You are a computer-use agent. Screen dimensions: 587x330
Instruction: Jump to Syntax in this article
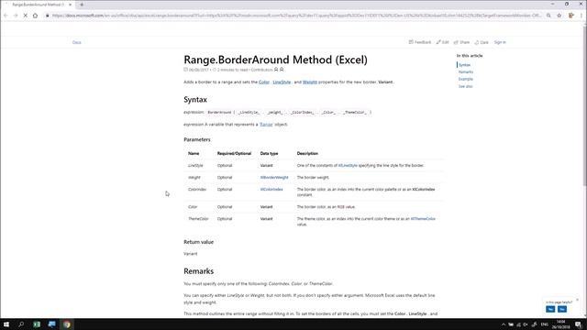click(x=465, y=65)
